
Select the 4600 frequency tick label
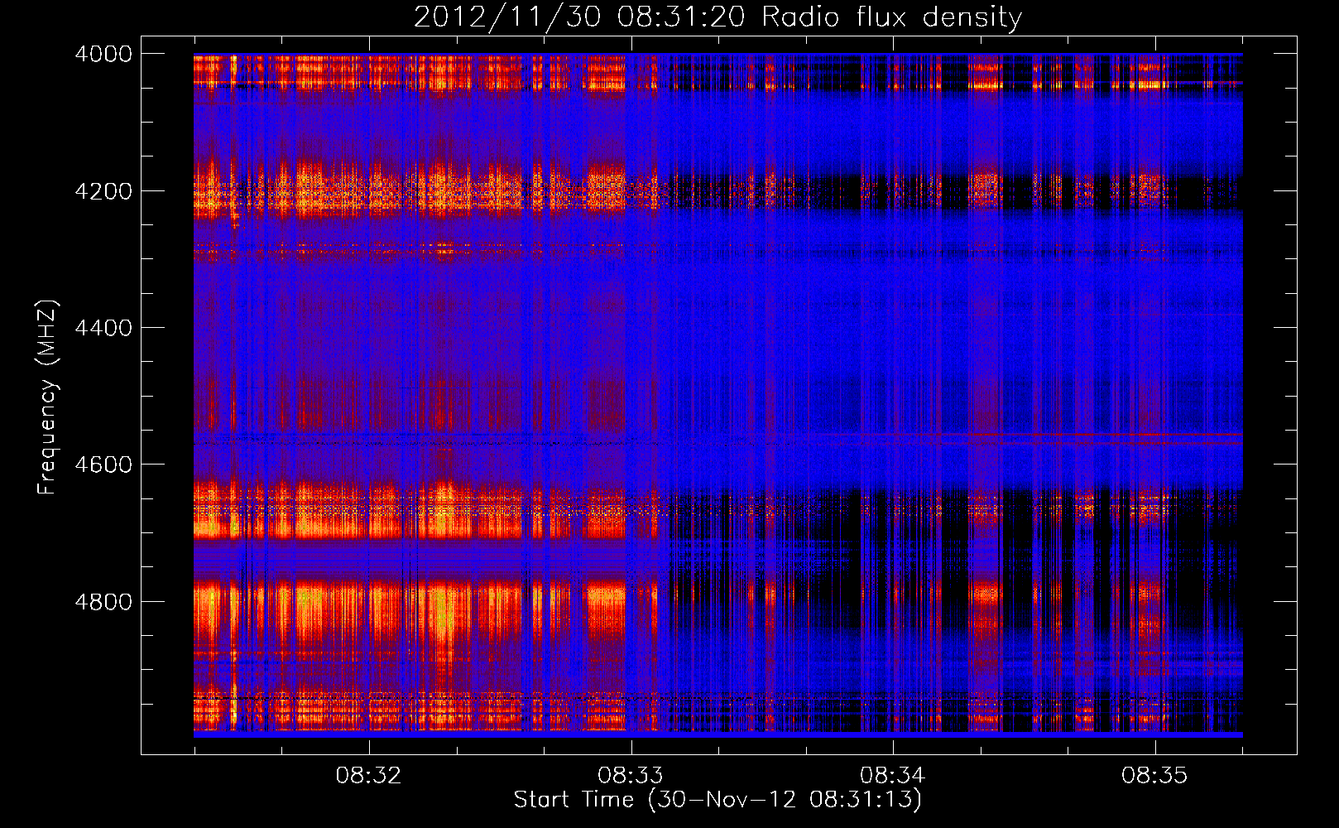(x=103, y=465)
